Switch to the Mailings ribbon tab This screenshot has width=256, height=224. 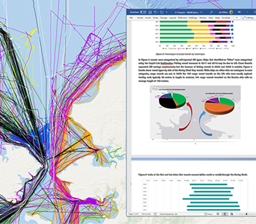pos(193,18)
